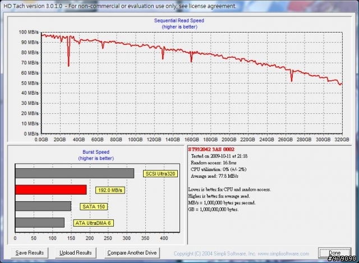
Task: Open Compare Another Drive
Action: tap(132, 253)
